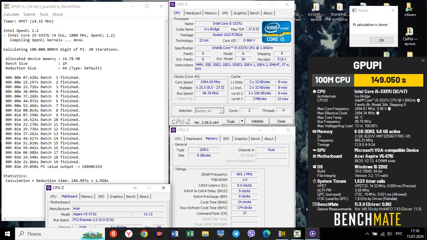Open the screen recorder taskbar icon
Screen dimensions: 427x240
[159, 233]
